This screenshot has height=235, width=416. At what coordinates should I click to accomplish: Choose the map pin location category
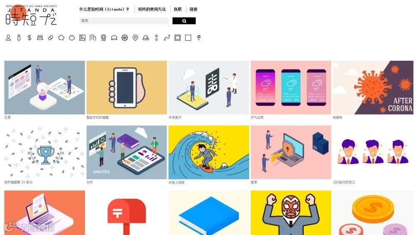click(135, 38)
